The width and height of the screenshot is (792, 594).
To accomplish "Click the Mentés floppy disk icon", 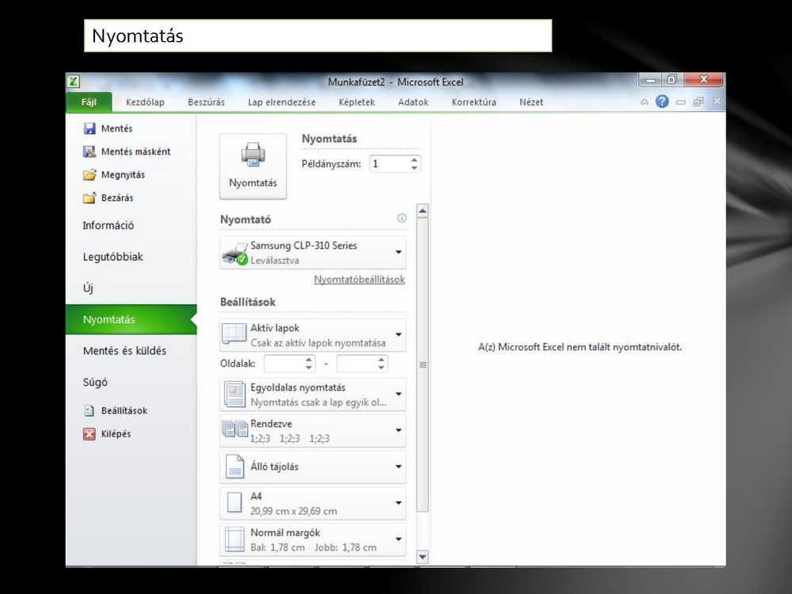I will coord(89,129).
